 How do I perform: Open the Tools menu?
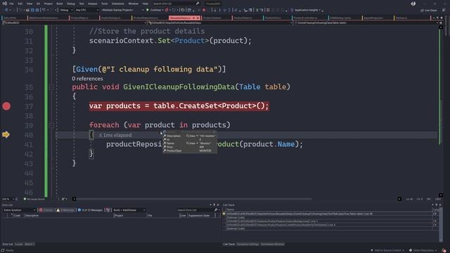pos(105,4)
